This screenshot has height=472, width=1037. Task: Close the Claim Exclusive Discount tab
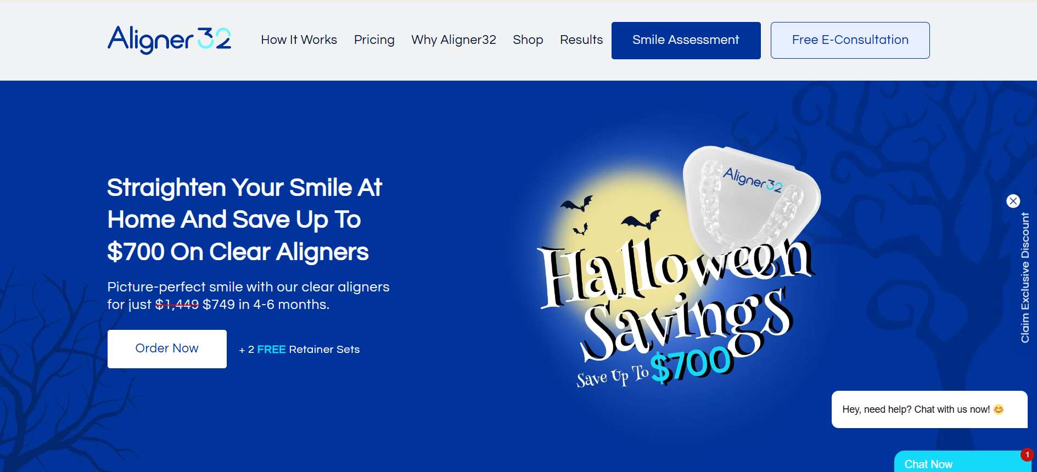[1013, 201]
